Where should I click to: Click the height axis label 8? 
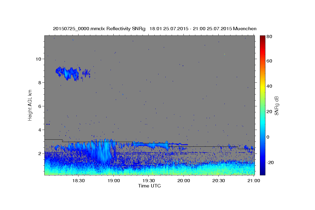(40, 83)
